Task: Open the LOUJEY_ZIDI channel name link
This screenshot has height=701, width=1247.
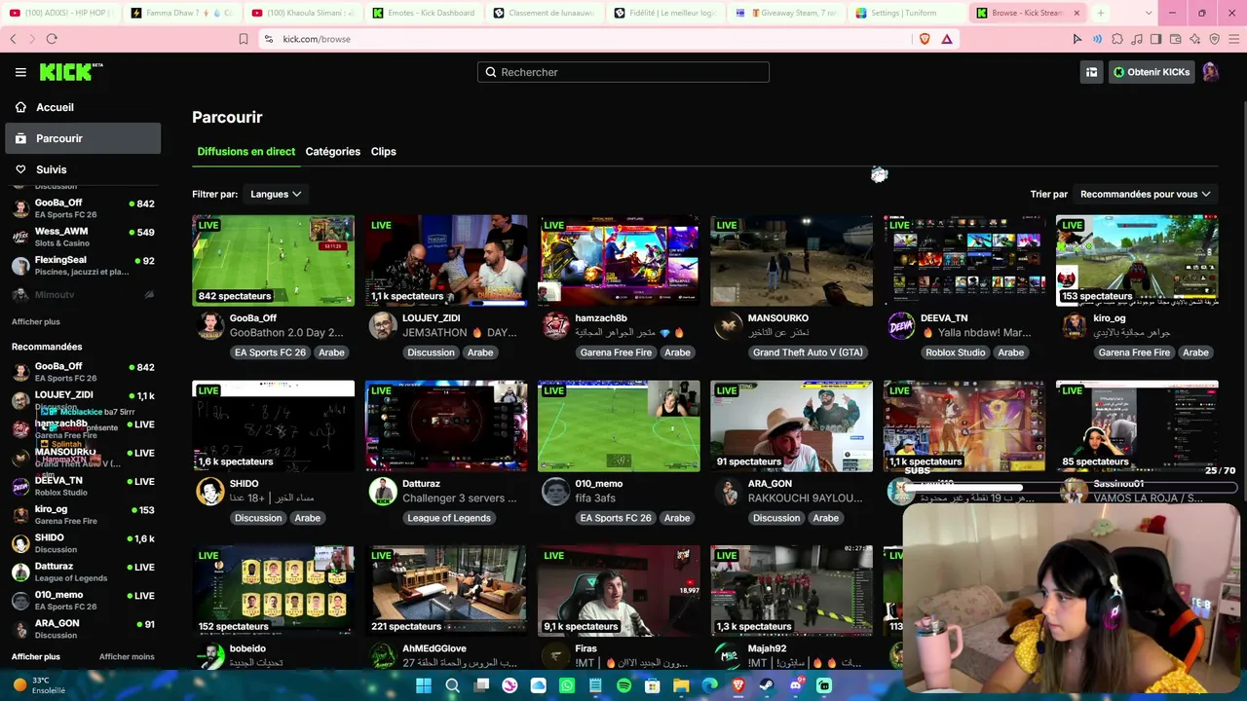Action: pos(431,318)
